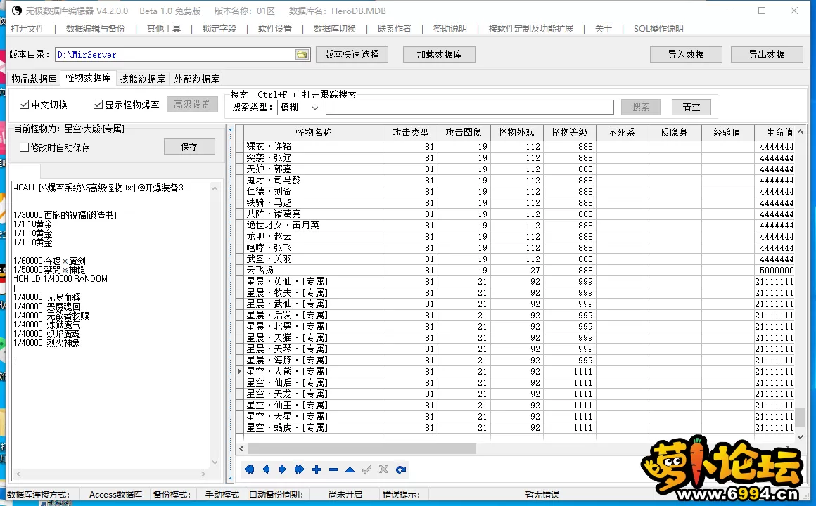816x506 pixels.
Task: Open the 打开文件 menu
Action: coord(27,29)
